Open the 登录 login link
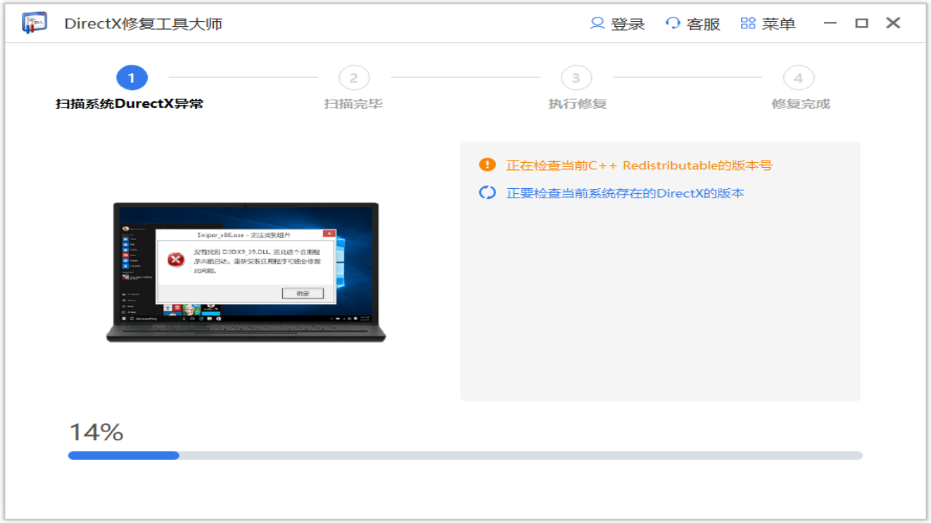931x523 pixels. pyautogui.click(x=627, y=23)
